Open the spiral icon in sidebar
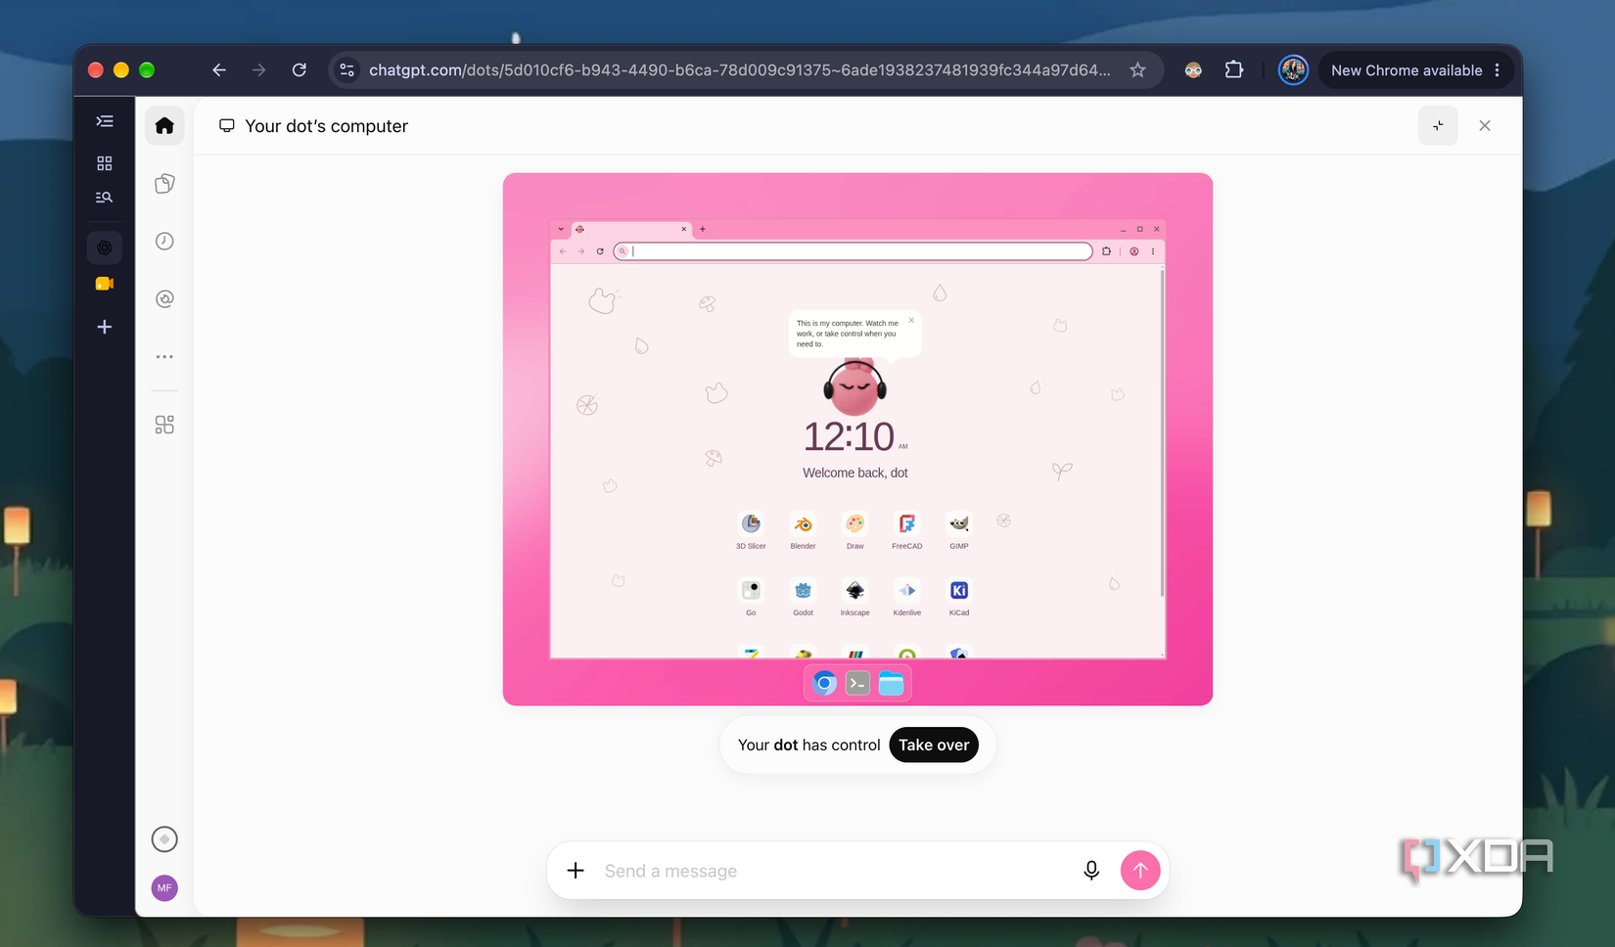Image resolution: width=1615 pixels, height=947 pixels. click(x=164, y=298)
